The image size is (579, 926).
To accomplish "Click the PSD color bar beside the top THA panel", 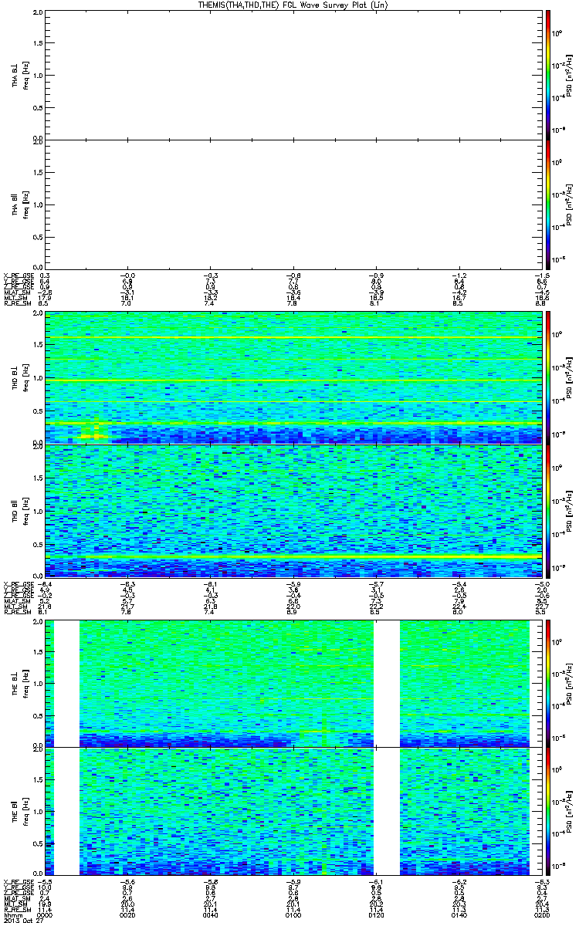I will click(548, 75).
